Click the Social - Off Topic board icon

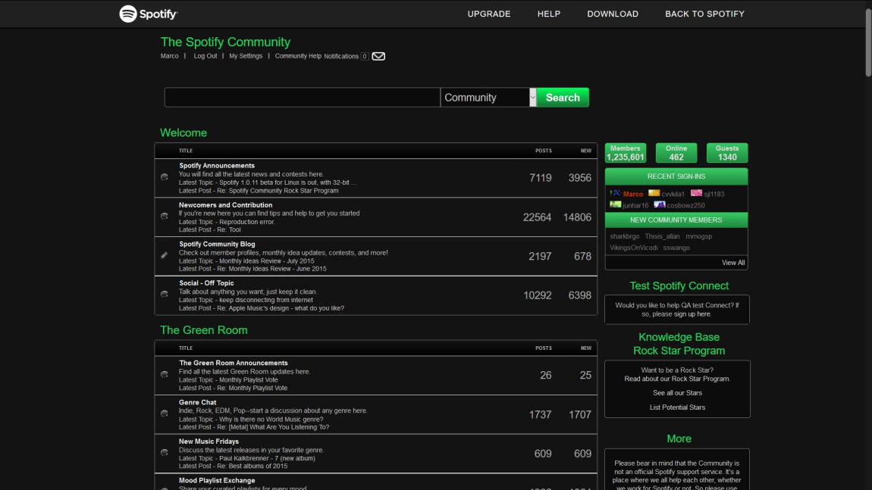click(x=164, y=295)
